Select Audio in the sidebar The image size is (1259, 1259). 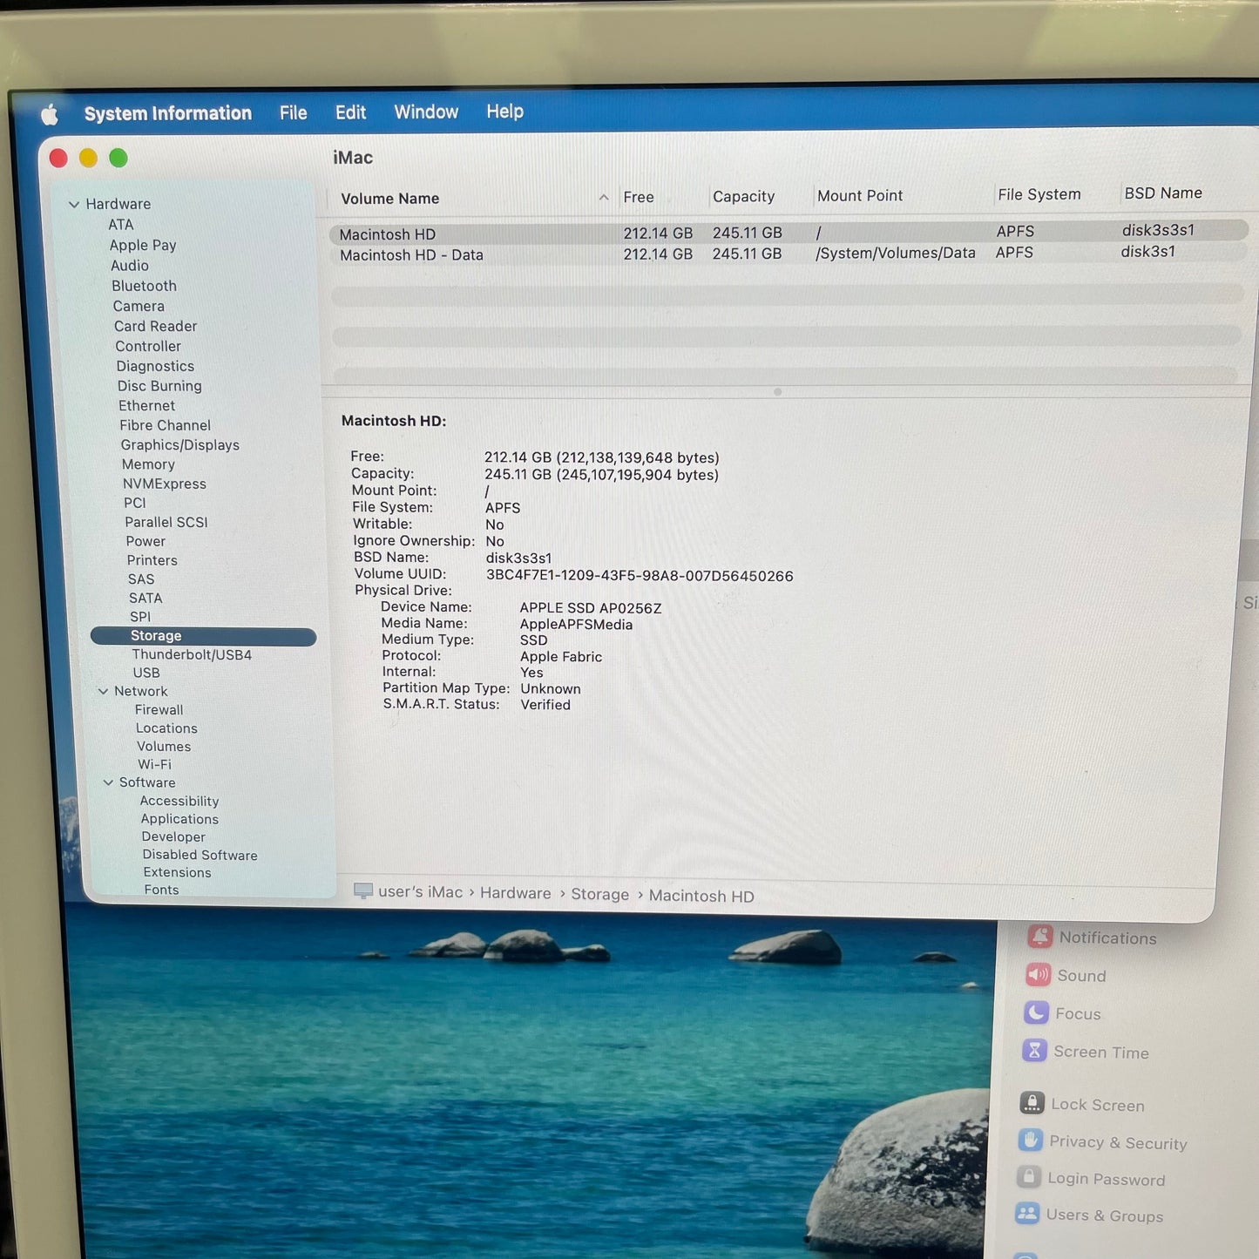[130, 266]
